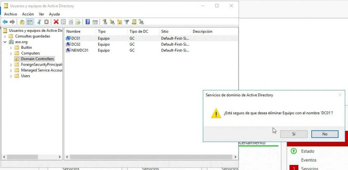Click the red X delete toolbar icon
This screenshot has height=170, width=348.
click(x=56, y=22)
